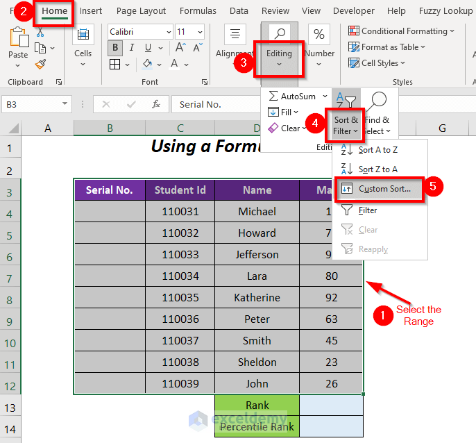Click the Clear eraser icon
This screenshot has width=476, height=443.
(273, 128)
